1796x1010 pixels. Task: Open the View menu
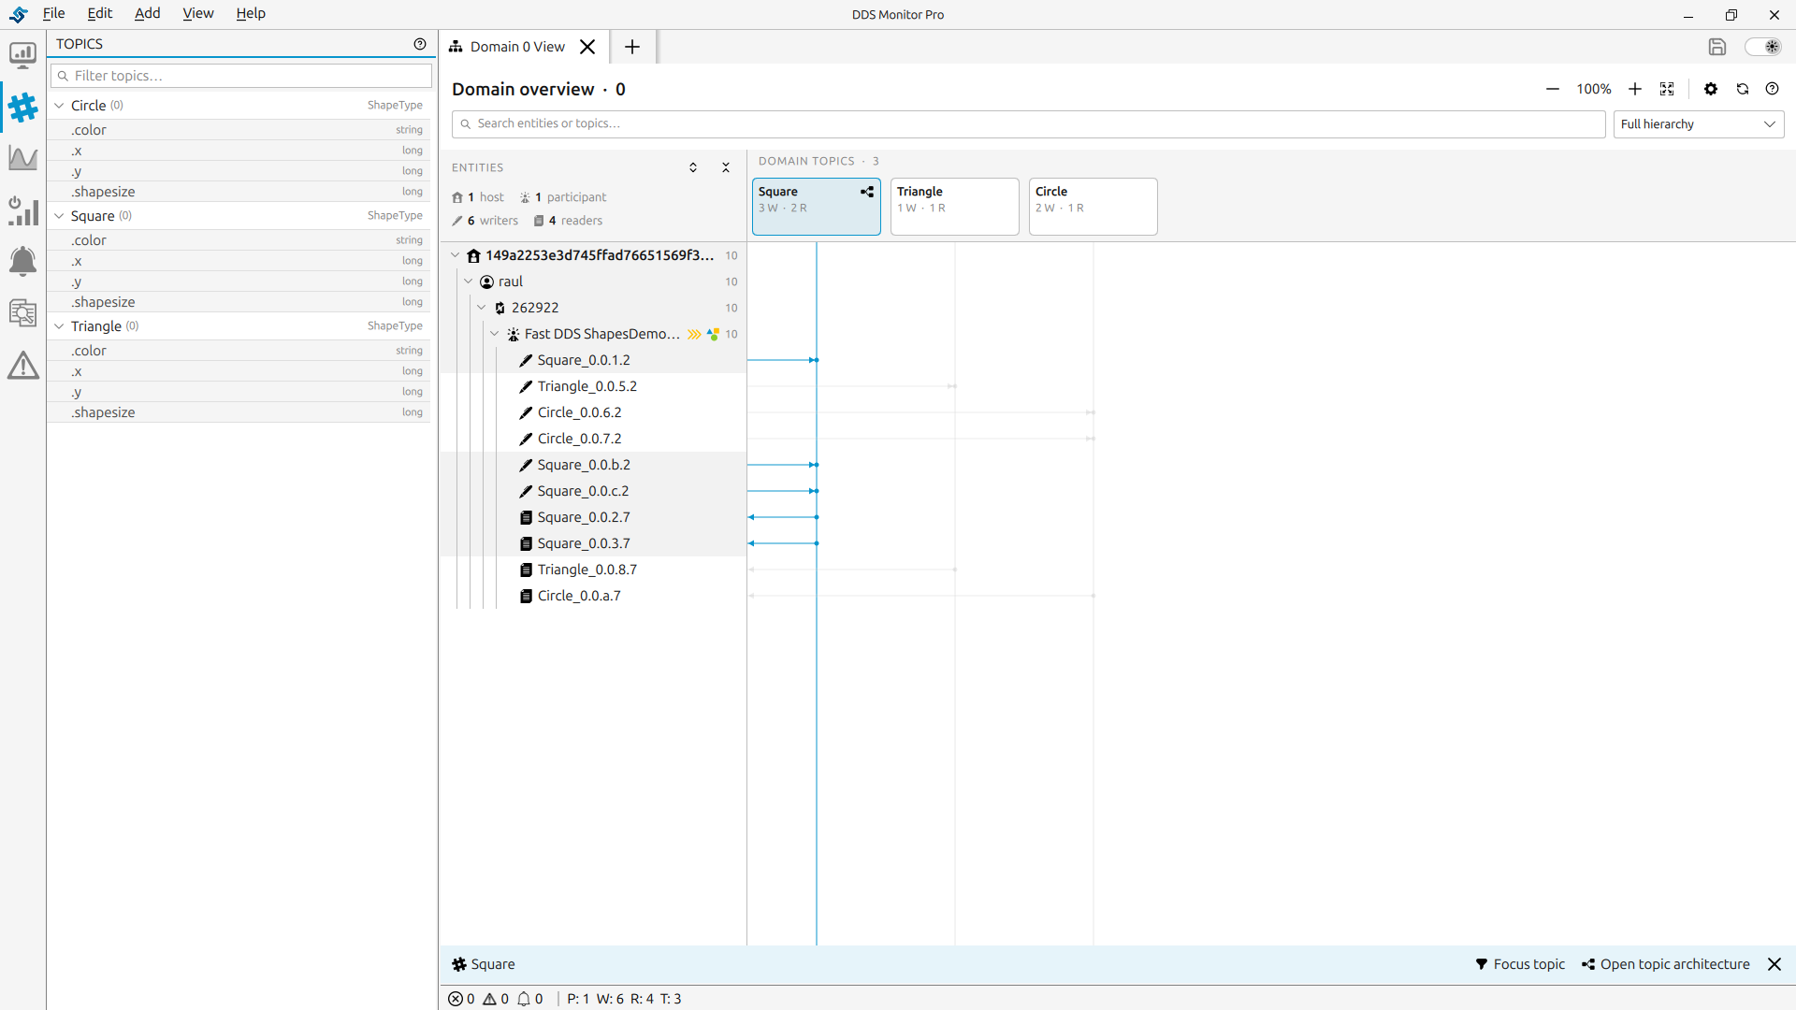point(198,13)
